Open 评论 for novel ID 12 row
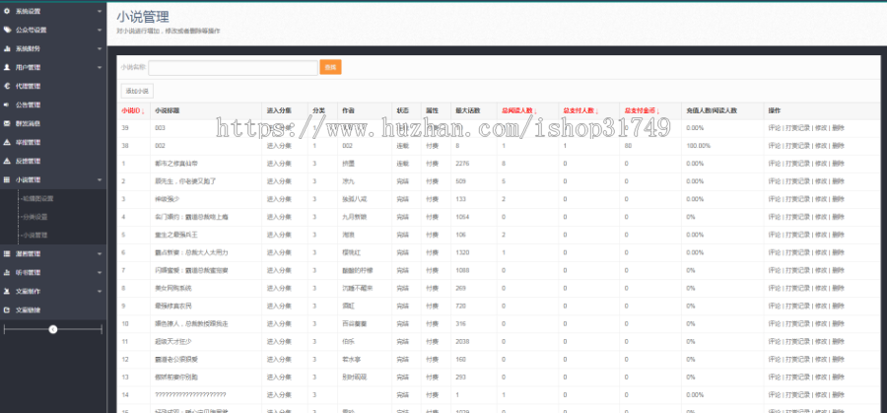Image resolution: width=887 pixels, height=413 pixels. coord(775,360)
